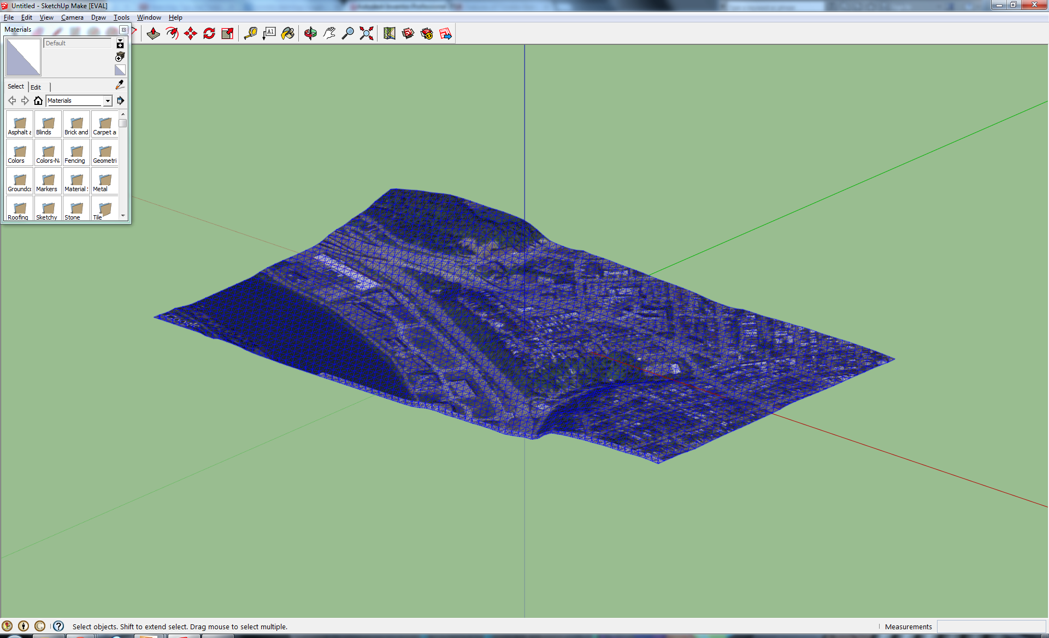Viewport: 1049px width, 638px height.
Task: Select the Orbit tool
Action: point(311,34)
